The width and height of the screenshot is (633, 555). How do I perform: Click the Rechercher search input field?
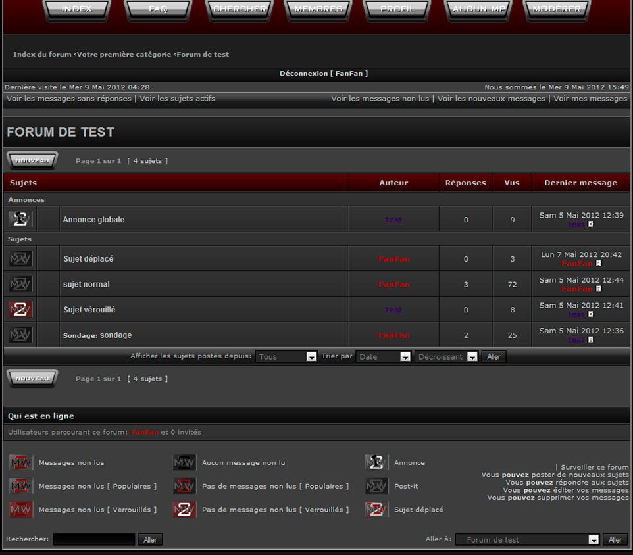(x=94, y=539)
